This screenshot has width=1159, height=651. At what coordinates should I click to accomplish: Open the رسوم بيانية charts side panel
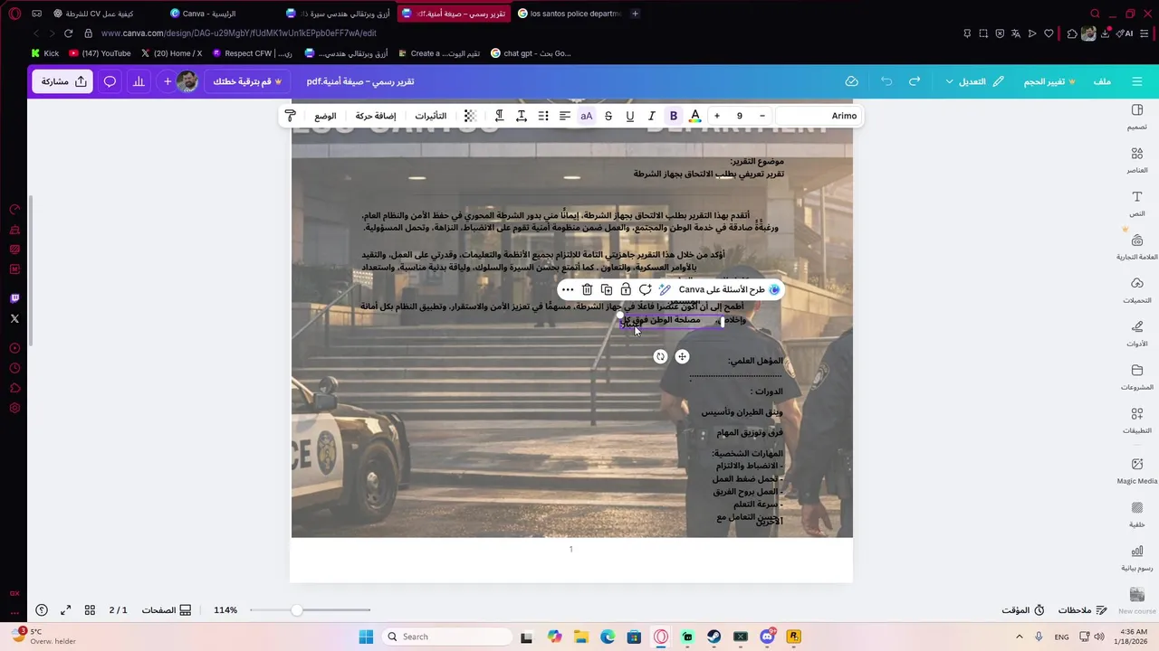(x=1136, y=558)
